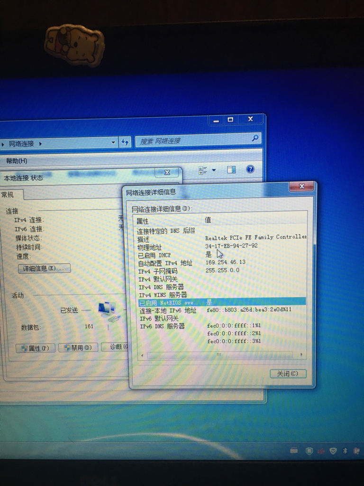364x486 pixels.
Task: Click the 属性 column header
Action: tap(143, 221)
